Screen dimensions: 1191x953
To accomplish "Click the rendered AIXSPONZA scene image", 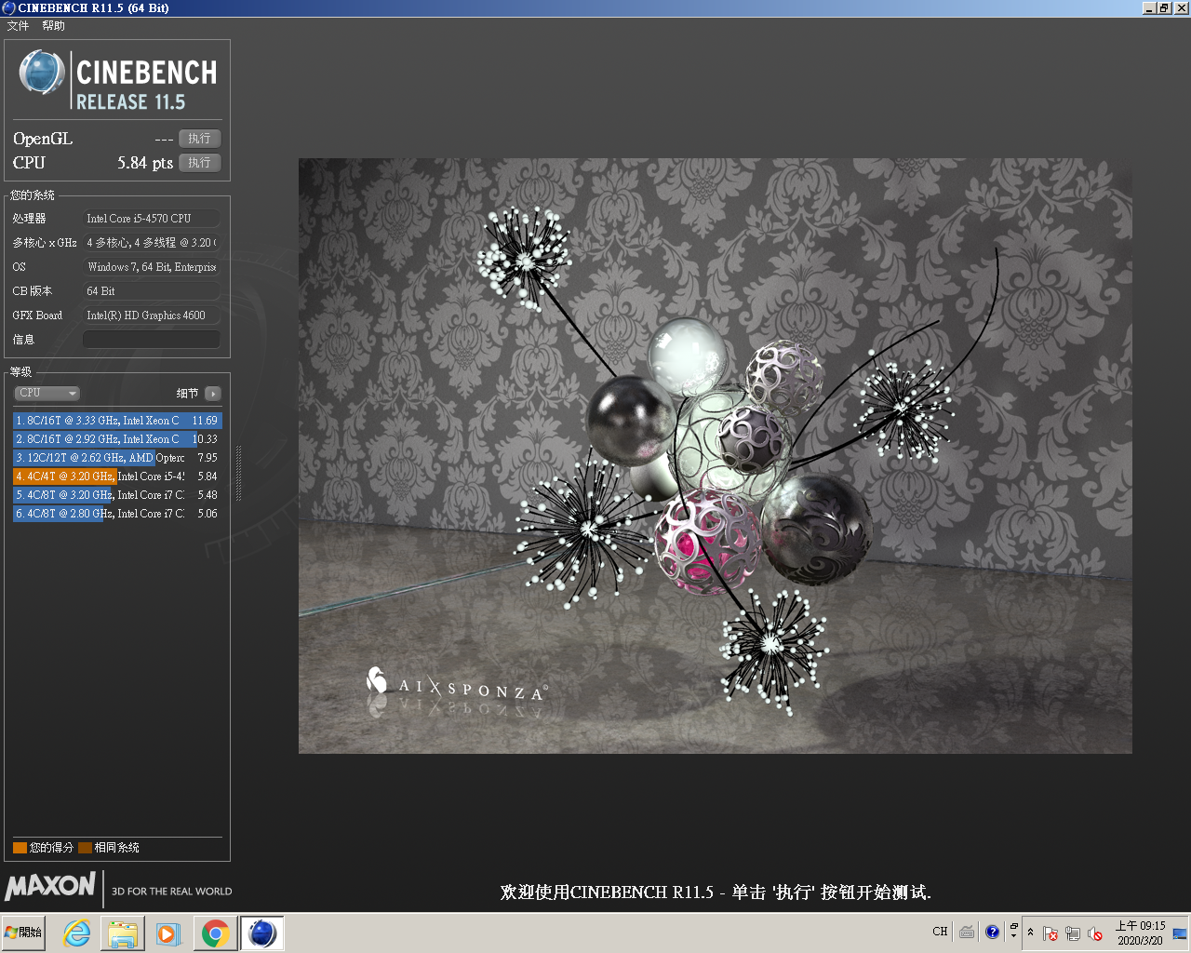I will (x=715, y=456).
